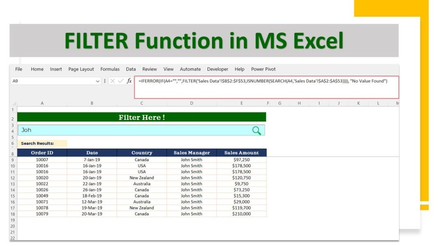438x246 pixels.
Task: Select the cell with order 10020
Action: [x=42, y=178]
